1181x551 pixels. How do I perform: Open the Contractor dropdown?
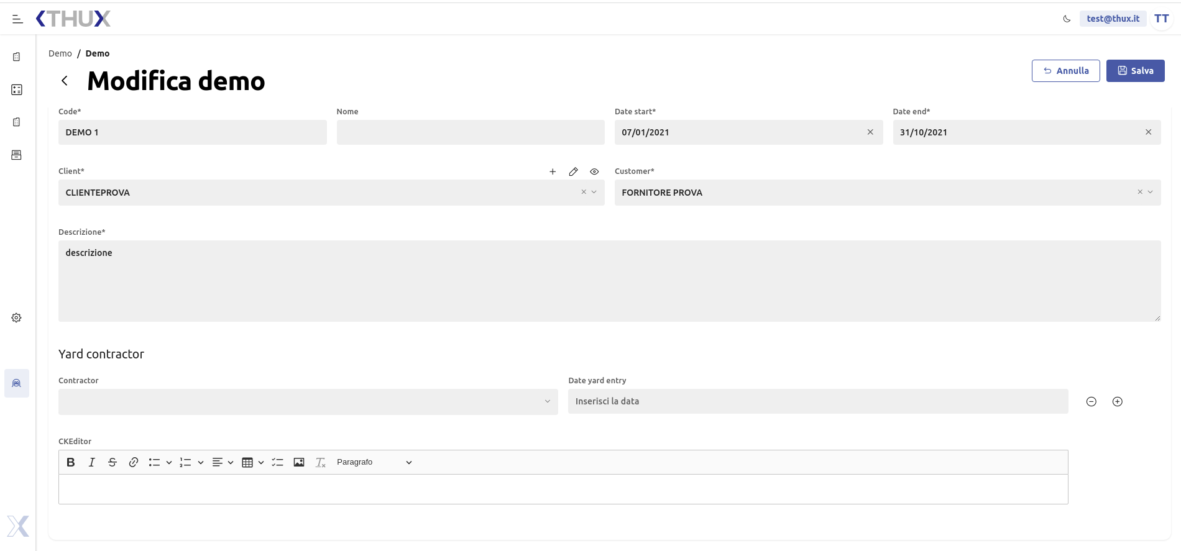pyautogui.click(x=308, y=402)
